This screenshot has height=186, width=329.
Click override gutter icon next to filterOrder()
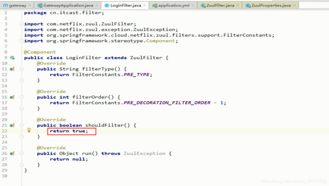coord(12,97)
